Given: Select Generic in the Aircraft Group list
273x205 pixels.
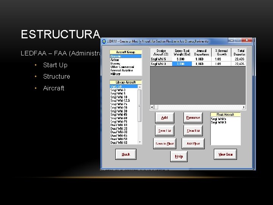Looking at the screenshot, I should (126, 56).
